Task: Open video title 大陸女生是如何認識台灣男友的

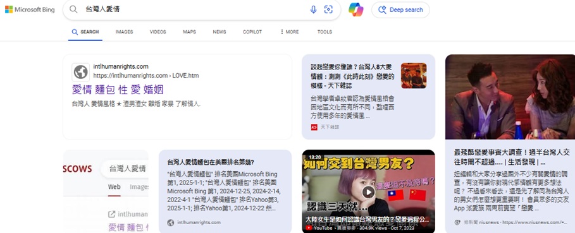Action: [368, 220]
